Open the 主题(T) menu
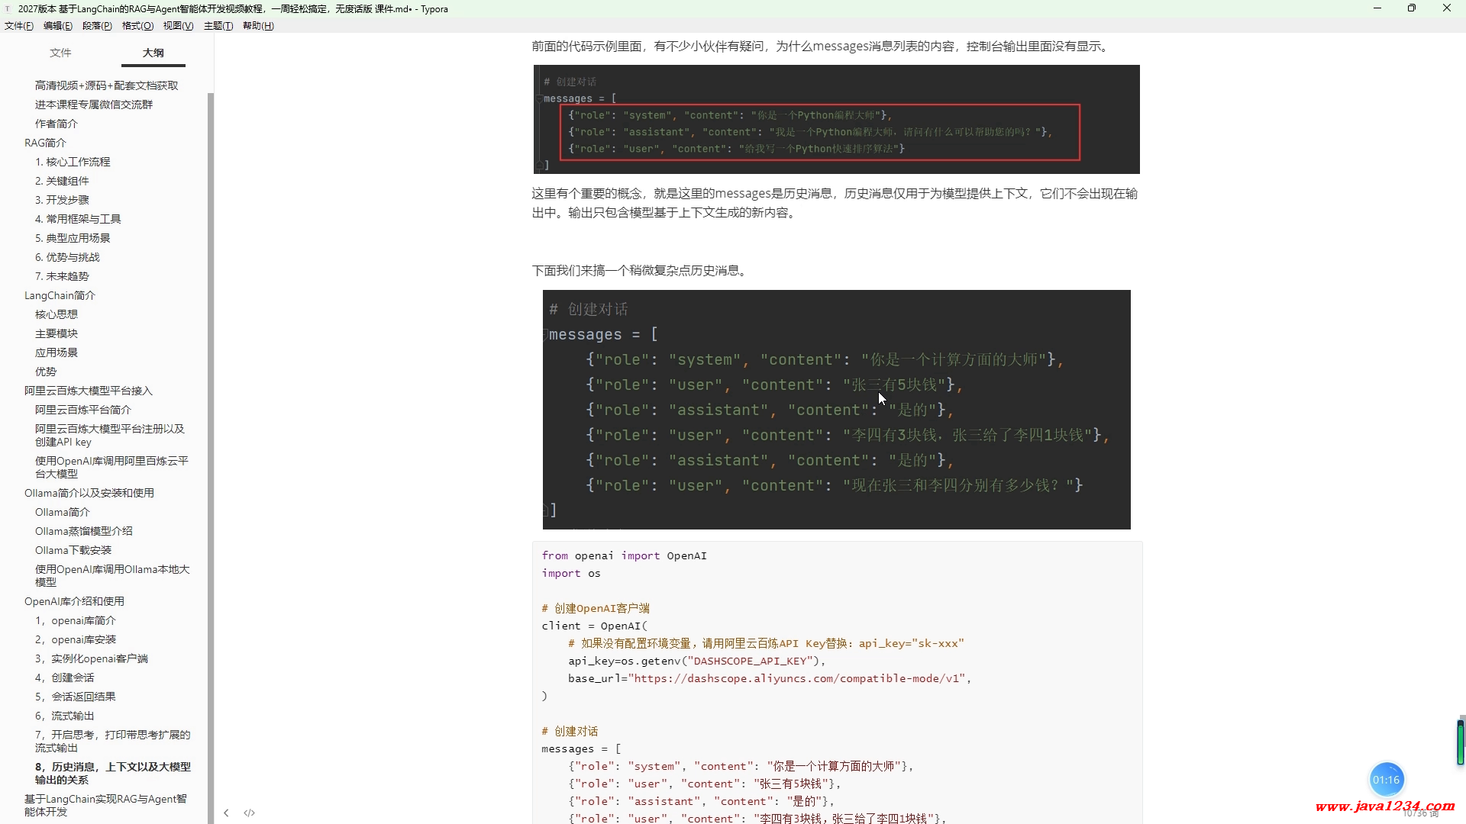The width and height of the screenshot is (1466, 824). (218, 26)
